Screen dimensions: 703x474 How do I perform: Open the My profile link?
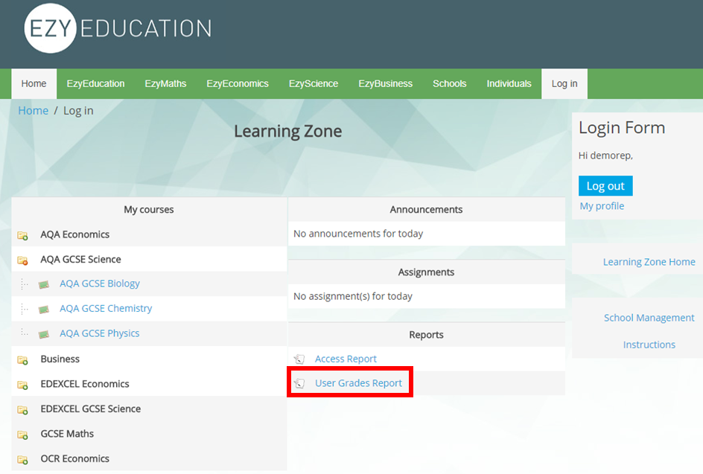click(x=602, y=206)
